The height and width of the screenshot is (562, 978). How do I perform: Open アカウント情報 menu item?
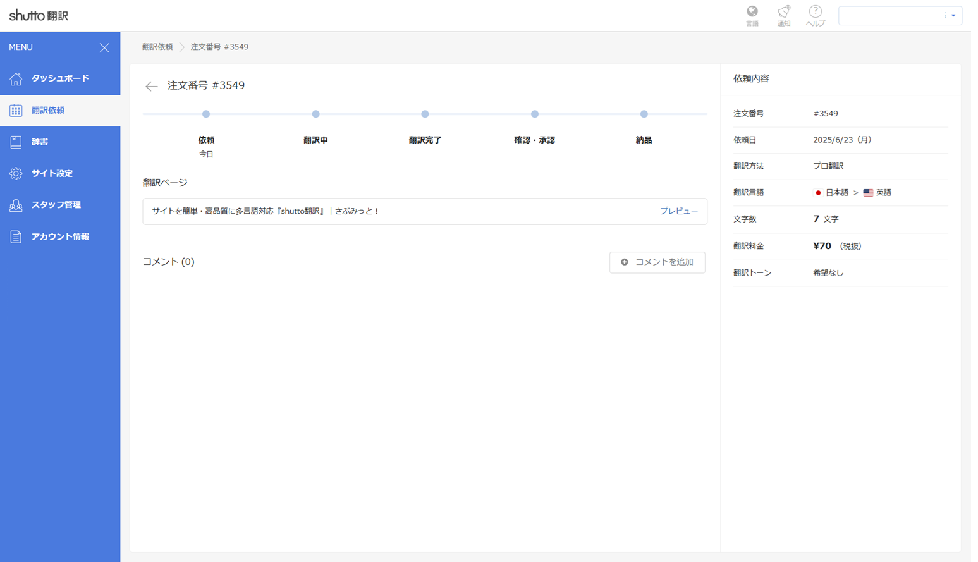click(x=60, y=236)
